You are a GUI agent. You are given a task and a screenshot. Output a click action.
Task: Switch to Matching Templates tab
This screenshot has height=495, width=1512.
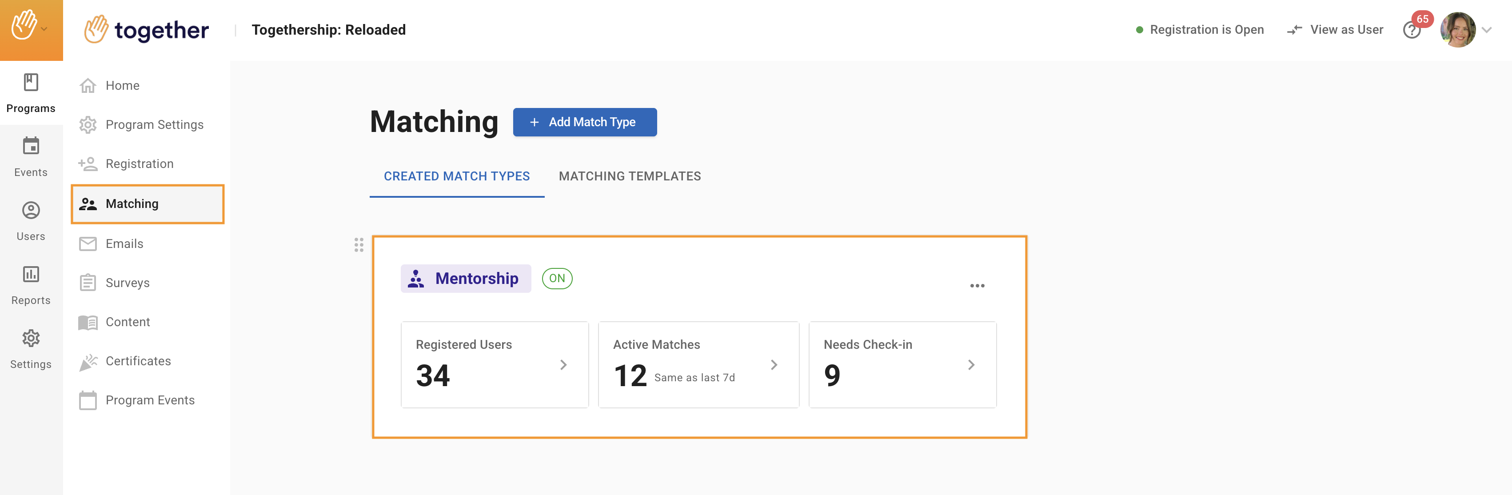pyautogui.click(x=629, y=176)
